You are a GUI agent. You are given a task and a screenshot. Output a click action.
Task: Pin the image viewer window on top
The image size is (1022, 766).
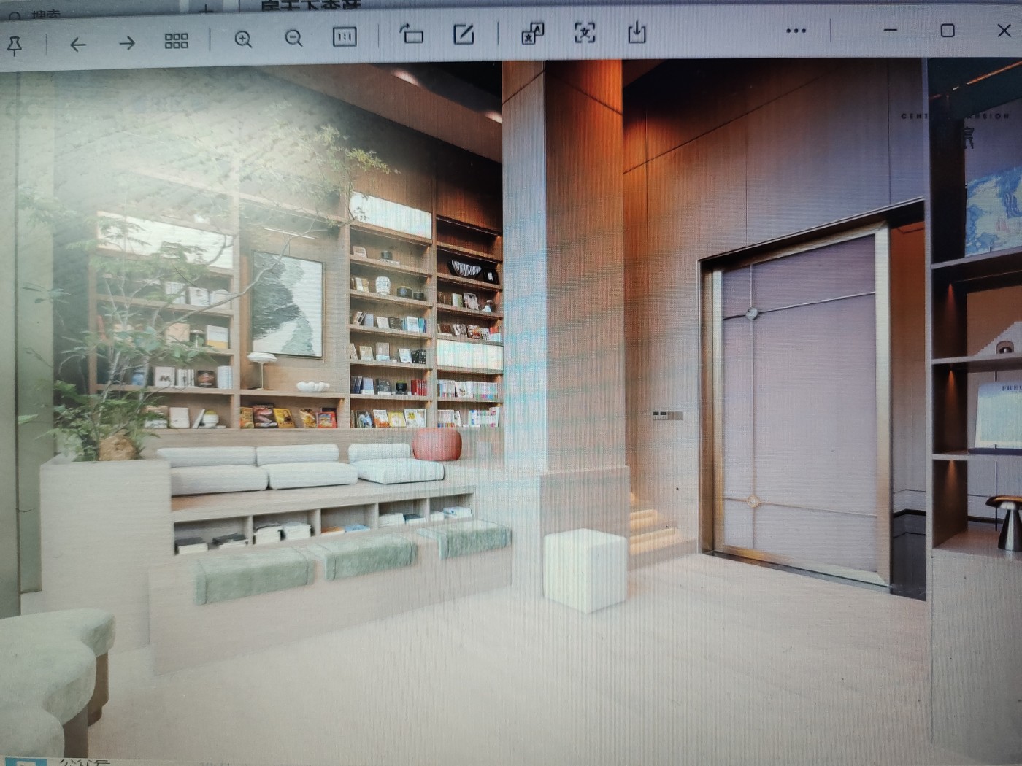pyautogui.click(x=15, y=45)
